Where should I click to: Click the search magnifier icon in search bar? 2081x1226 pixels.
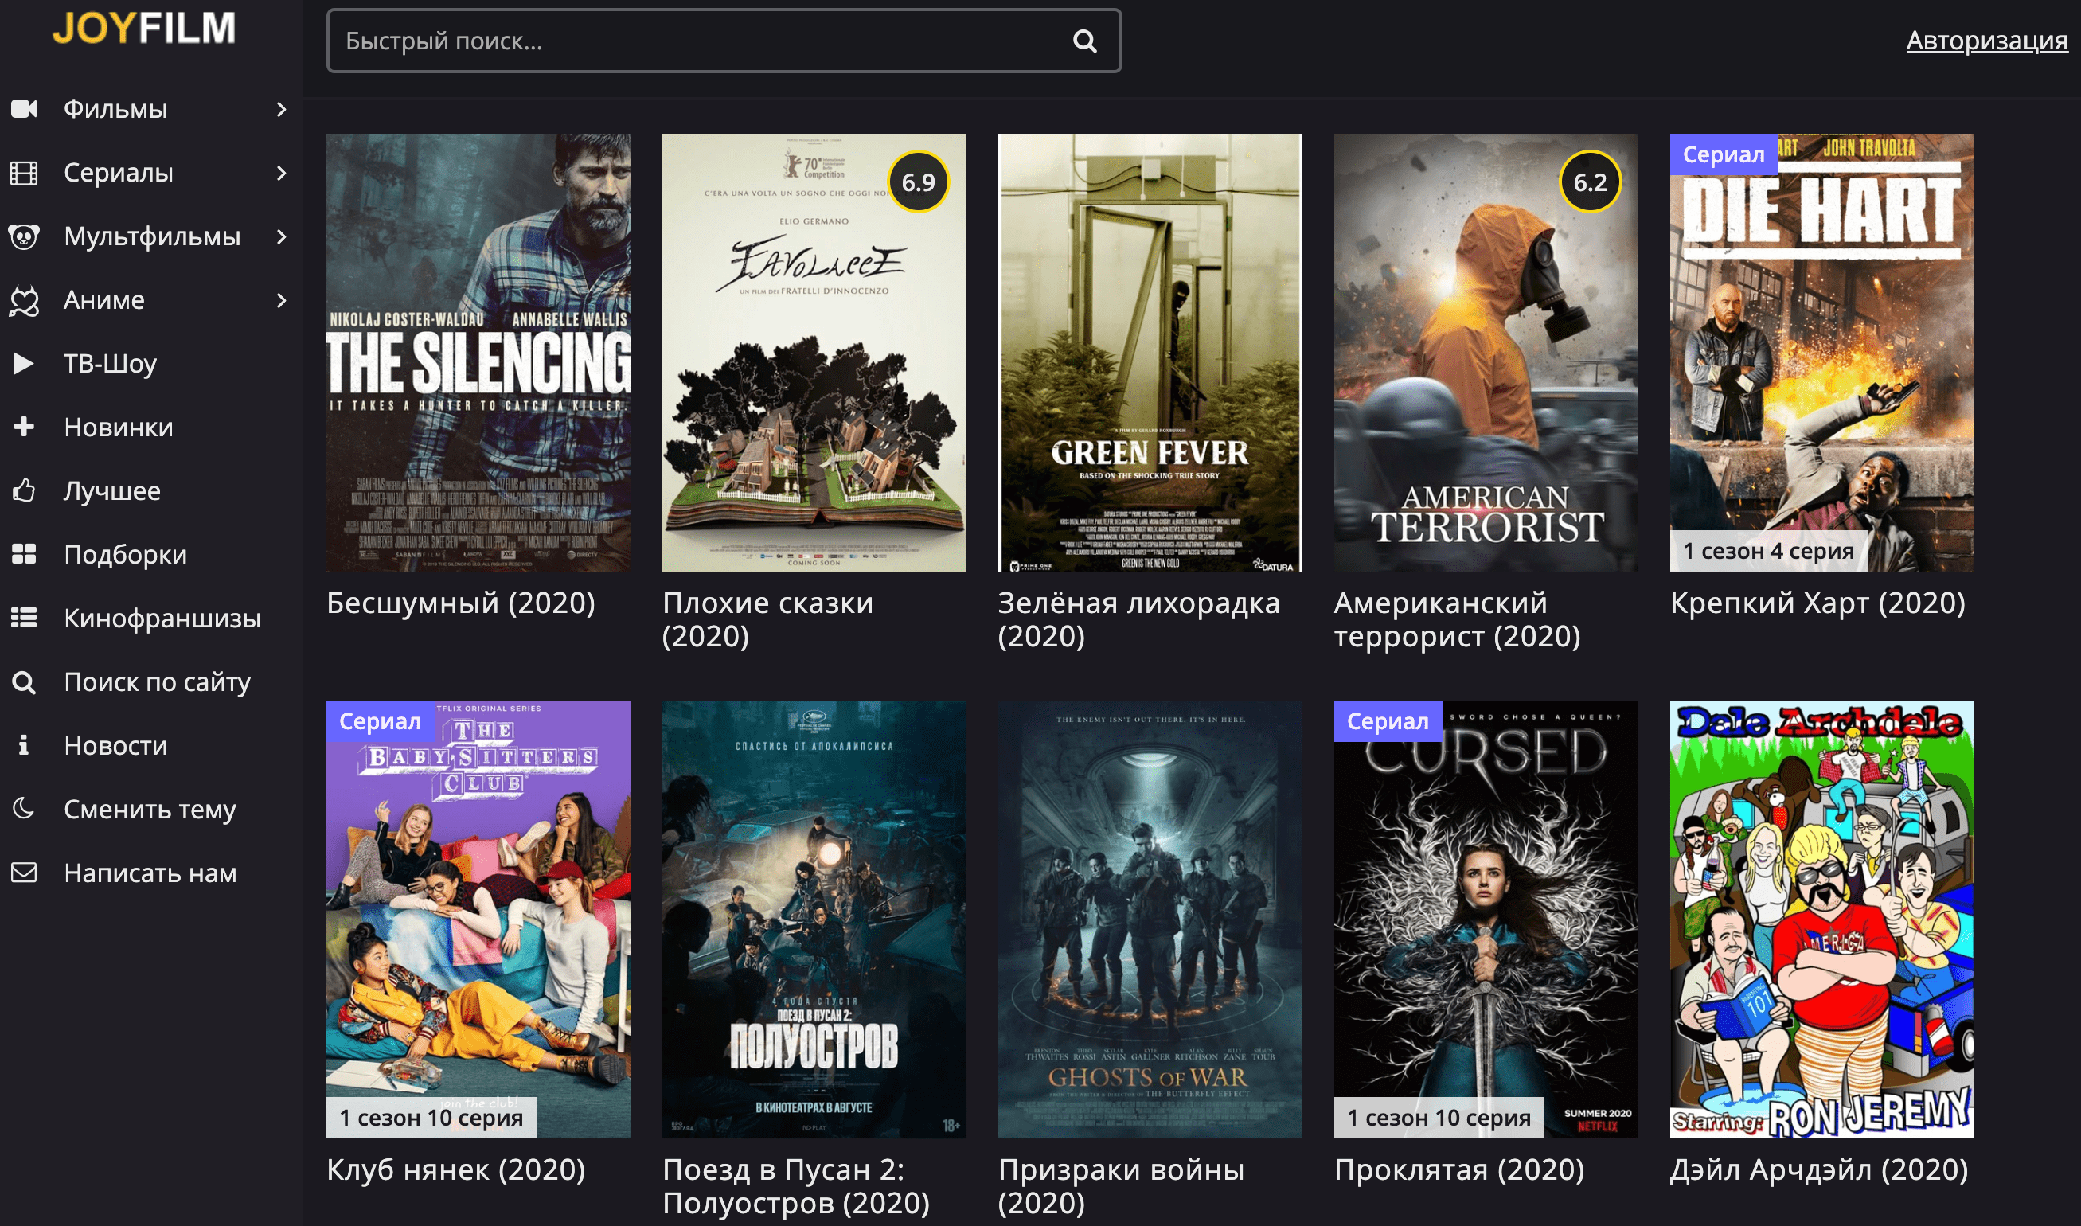(1085, 41)
